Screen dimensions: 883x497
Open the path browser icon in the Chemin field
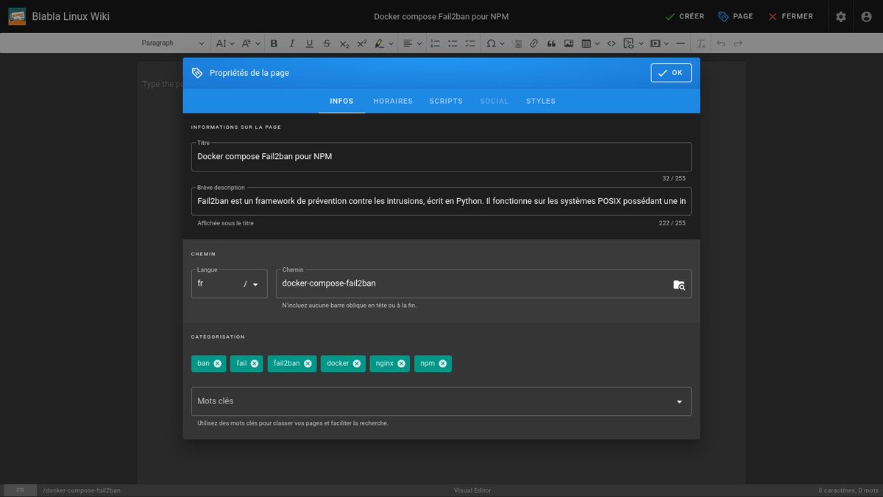[x=678, y=284]
